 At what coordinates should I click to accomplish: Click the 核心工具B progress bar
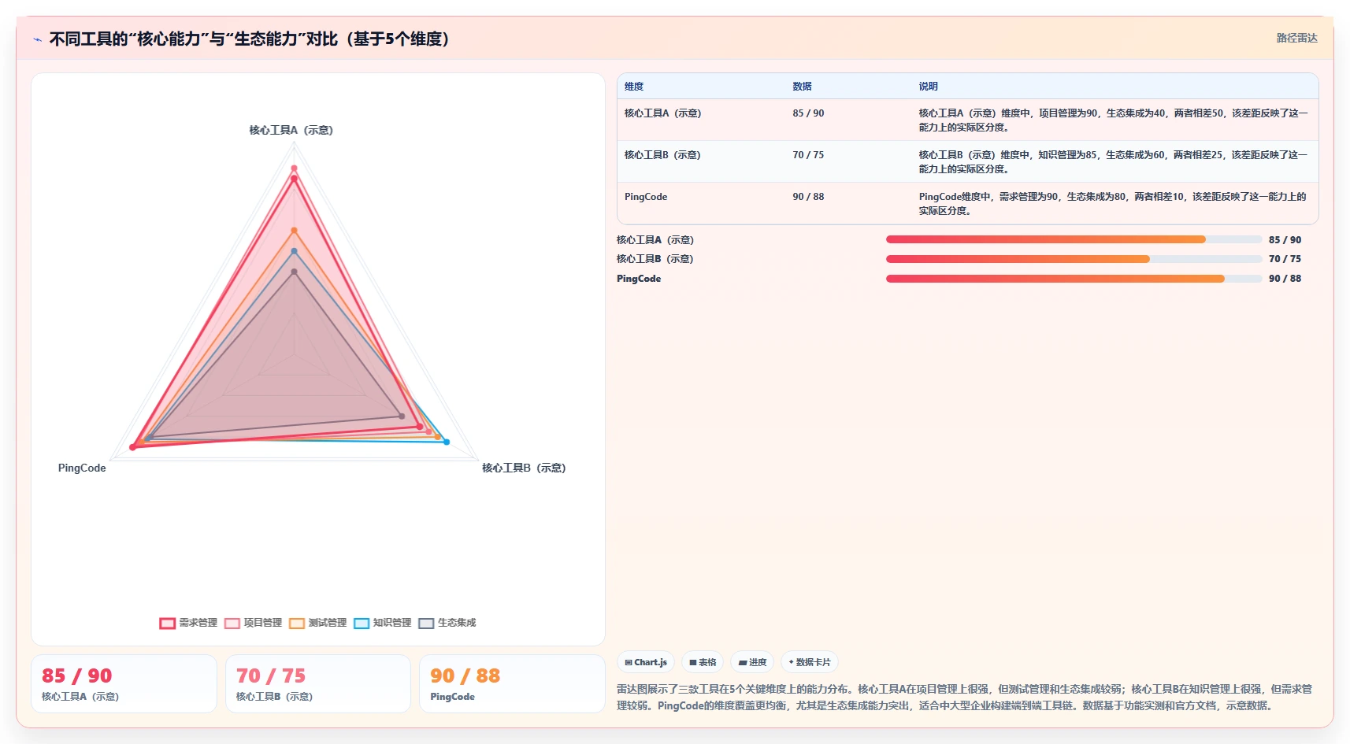pyautogui.click(x=1074, y=259)
